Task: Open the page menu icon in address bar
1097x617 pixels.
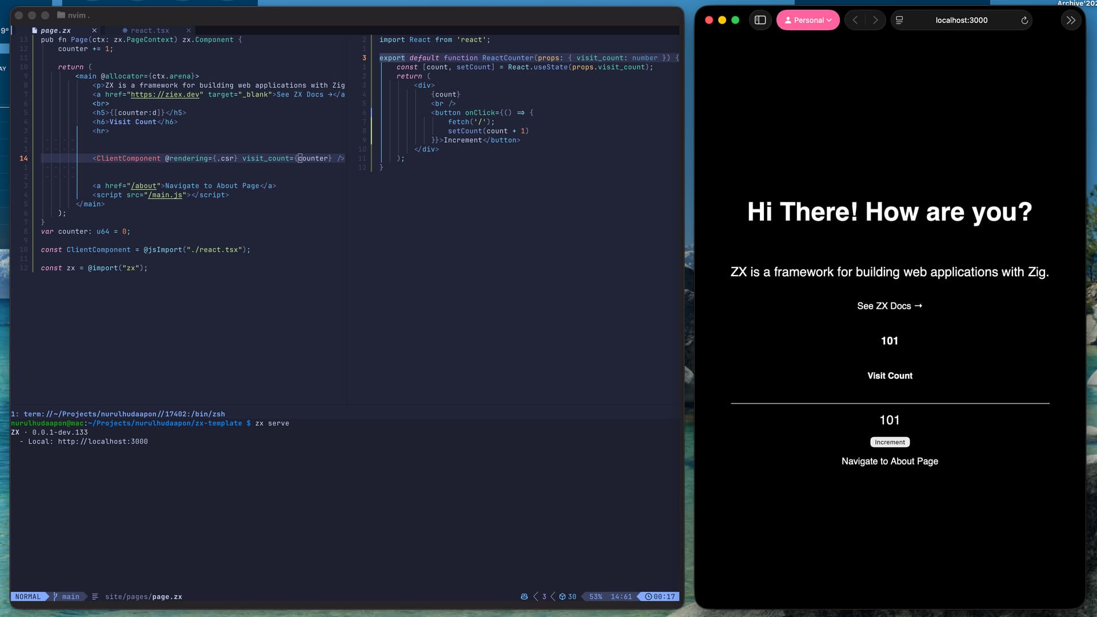Action: 899,20
